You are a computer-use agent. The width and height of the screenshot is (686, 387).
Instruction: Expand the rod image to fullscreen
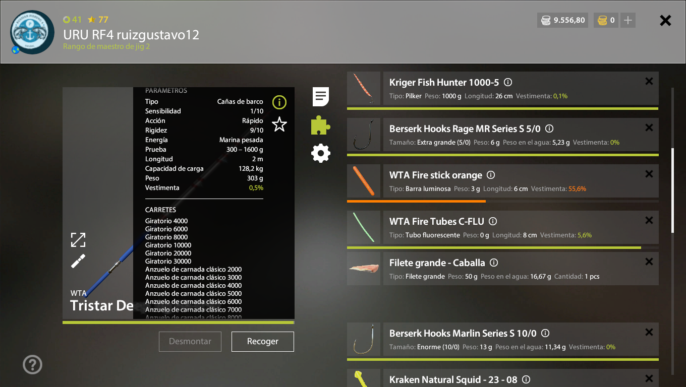pos(78,240)
